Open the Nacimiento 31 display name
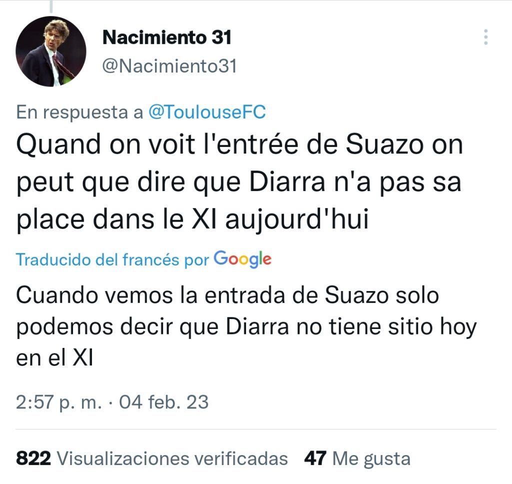The height and width of the screenshot is (484, 512). pyautogui.click(x=167, y=37)
